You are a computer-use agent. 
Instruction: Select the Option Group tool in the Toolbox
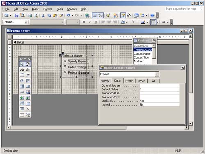pos(22,75)
